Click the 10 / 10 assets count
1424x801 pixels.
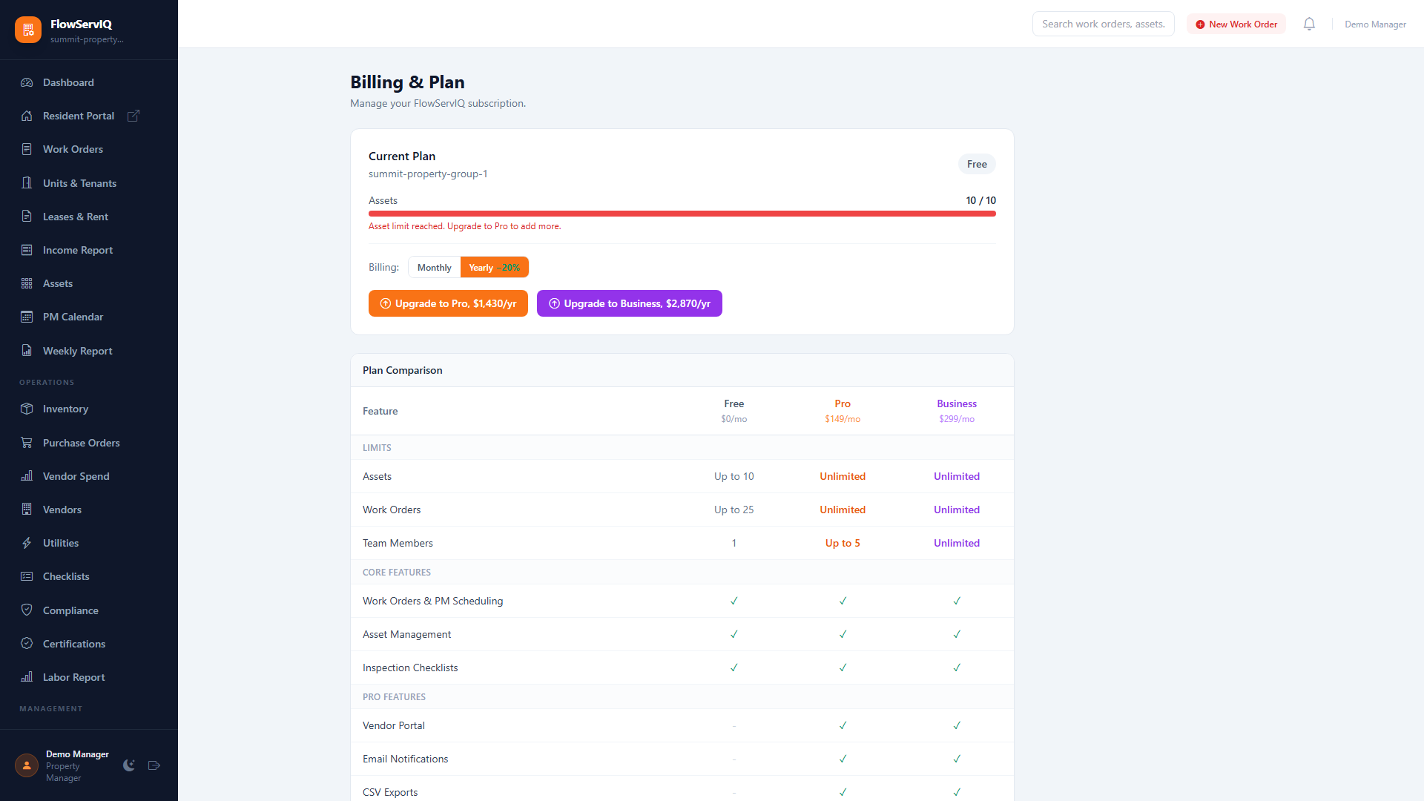pyautogui.click(x=980, y=200)
